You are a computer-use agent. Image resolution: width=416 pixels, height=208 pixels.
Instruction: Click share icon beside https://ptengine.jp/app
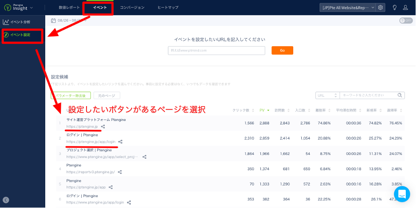click(x=111, y=187)
